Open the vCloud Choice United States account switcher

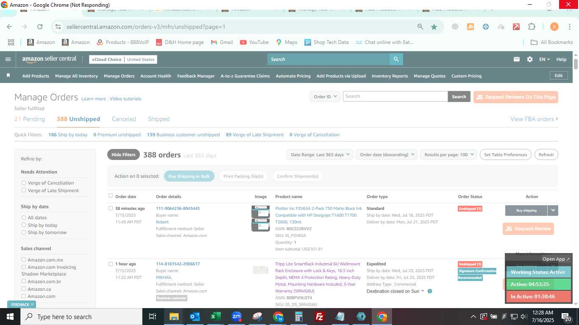click(123, 59)
